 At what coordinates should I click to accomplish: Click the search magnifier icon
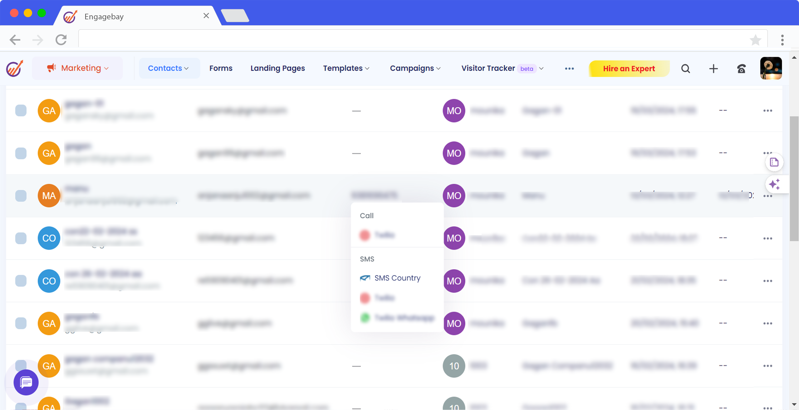point(685,69)
